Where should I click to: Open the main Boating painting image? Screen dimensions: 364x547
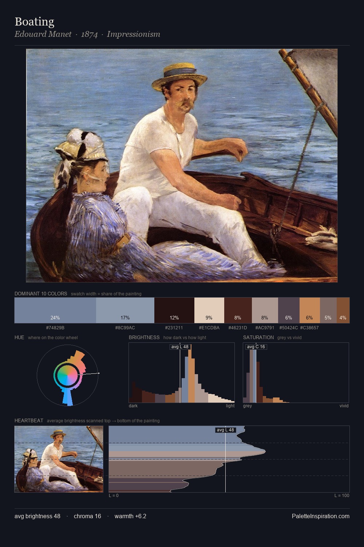(x=182, y=166)
